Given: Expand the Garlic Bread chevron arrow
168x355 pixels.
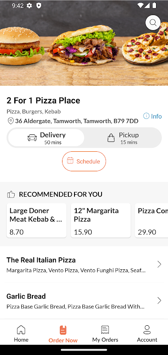Looking at the screenshot, I should [159, 300].
